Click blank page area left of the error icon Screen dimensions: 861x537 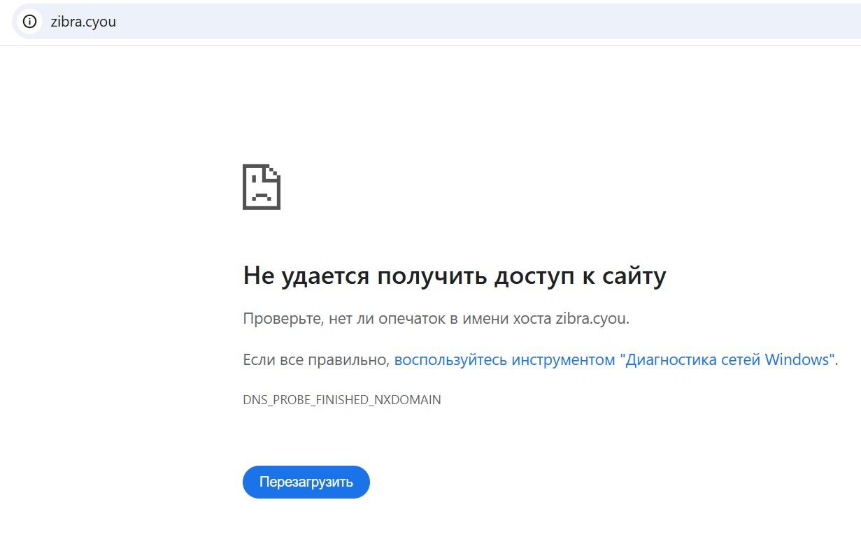point(119,187)
